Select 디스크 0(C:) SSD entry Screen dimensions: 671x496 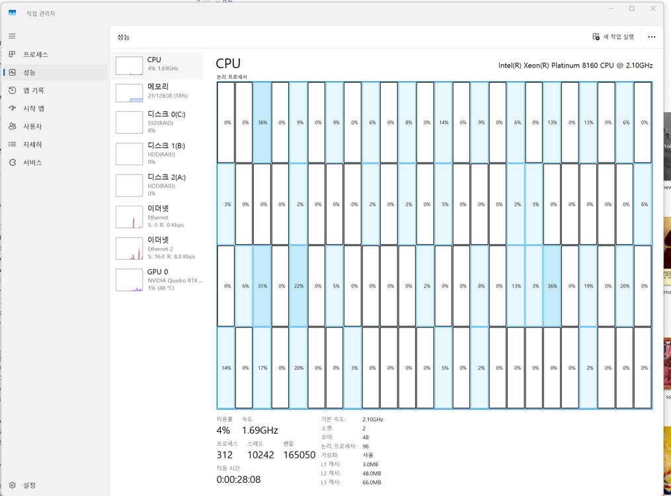pos(157,122)
